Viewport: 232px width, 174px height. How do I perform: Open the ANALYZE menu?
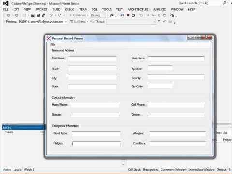(x=159, y=9)
